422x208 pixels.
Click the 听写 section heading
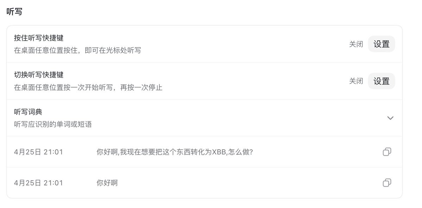click(x=14, y=12)
